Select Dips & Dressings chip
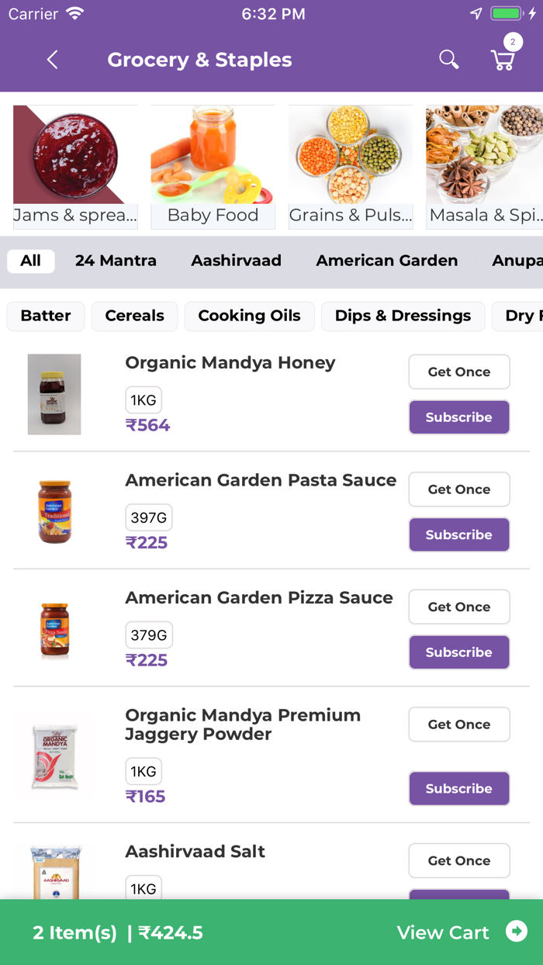This screenshot has height=965, width=543. (403, 316)
